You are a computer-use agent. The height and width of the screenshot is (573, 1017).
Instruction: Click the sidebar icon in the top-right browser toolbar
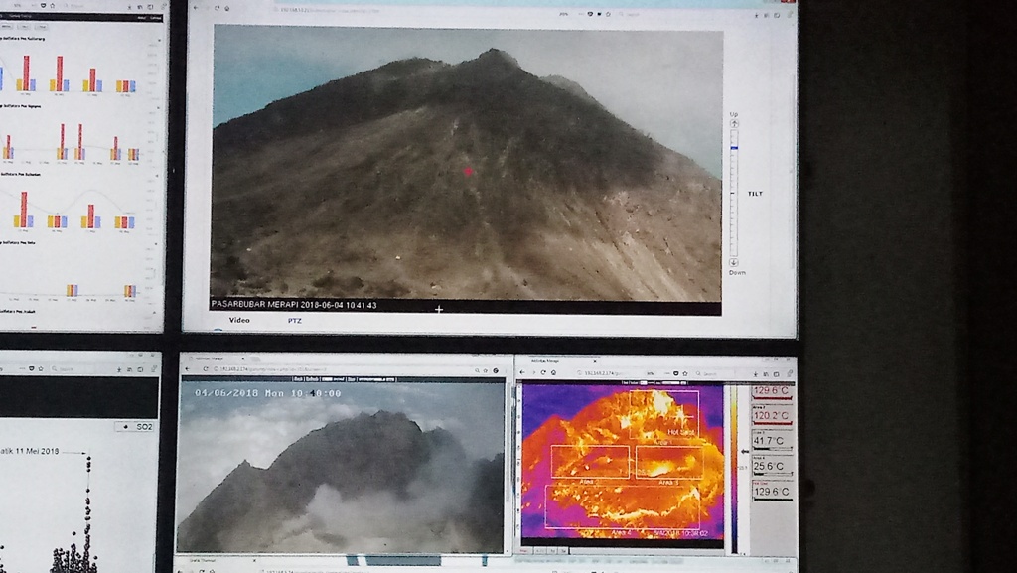tap(775, 9)
